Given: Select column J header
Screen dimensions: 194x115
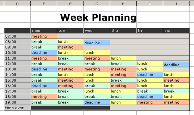Looking at the screenshot, I should pos(176,4).
